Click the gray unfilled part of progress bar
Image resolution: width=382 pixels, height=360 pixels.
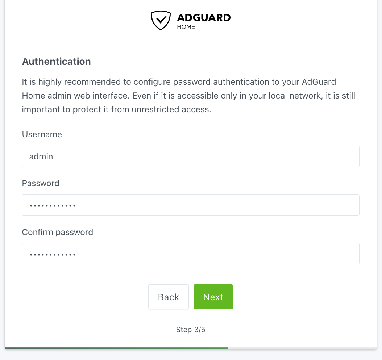(302, 348)
